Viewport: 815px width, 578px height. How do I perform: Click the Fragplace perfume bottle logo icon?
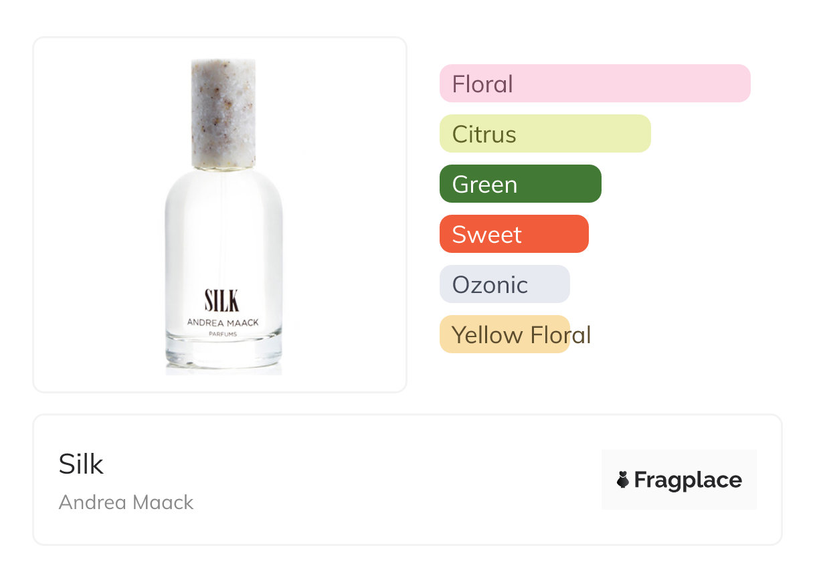pyautogui.click(x=623, y=480)
